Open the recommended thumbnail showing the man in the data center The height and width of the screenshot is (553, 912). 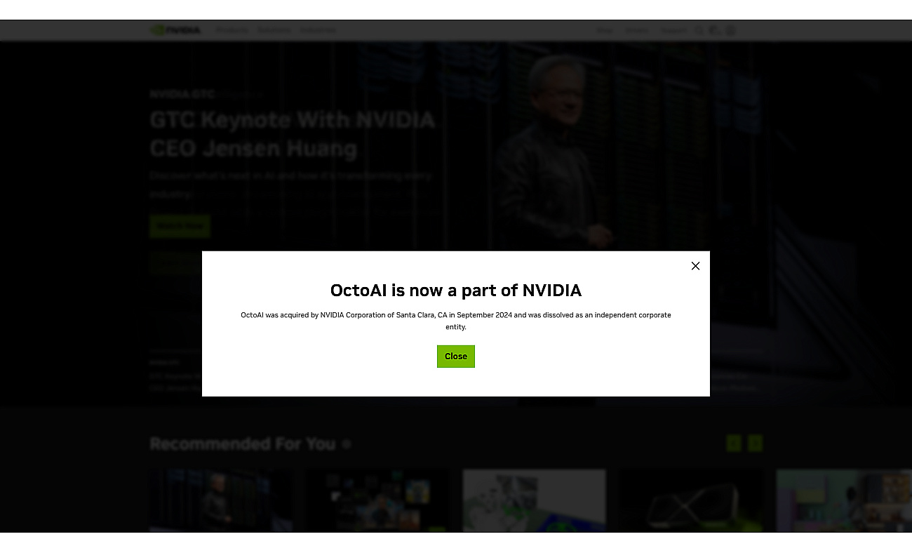tap(222, 500)
